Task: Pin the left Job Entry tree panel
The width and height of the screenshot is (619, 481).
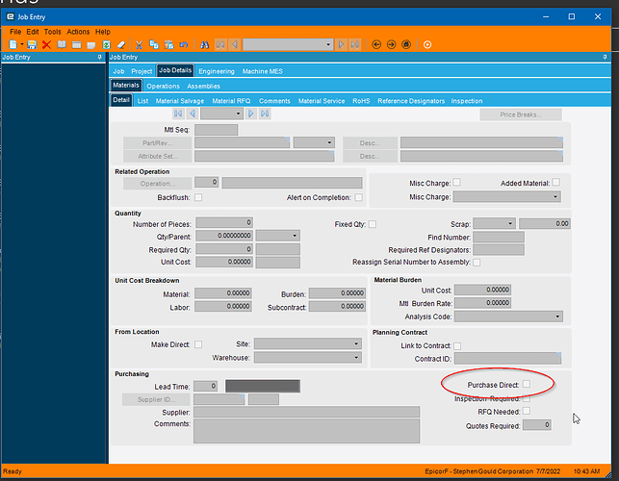Action: tap(99, 57)
